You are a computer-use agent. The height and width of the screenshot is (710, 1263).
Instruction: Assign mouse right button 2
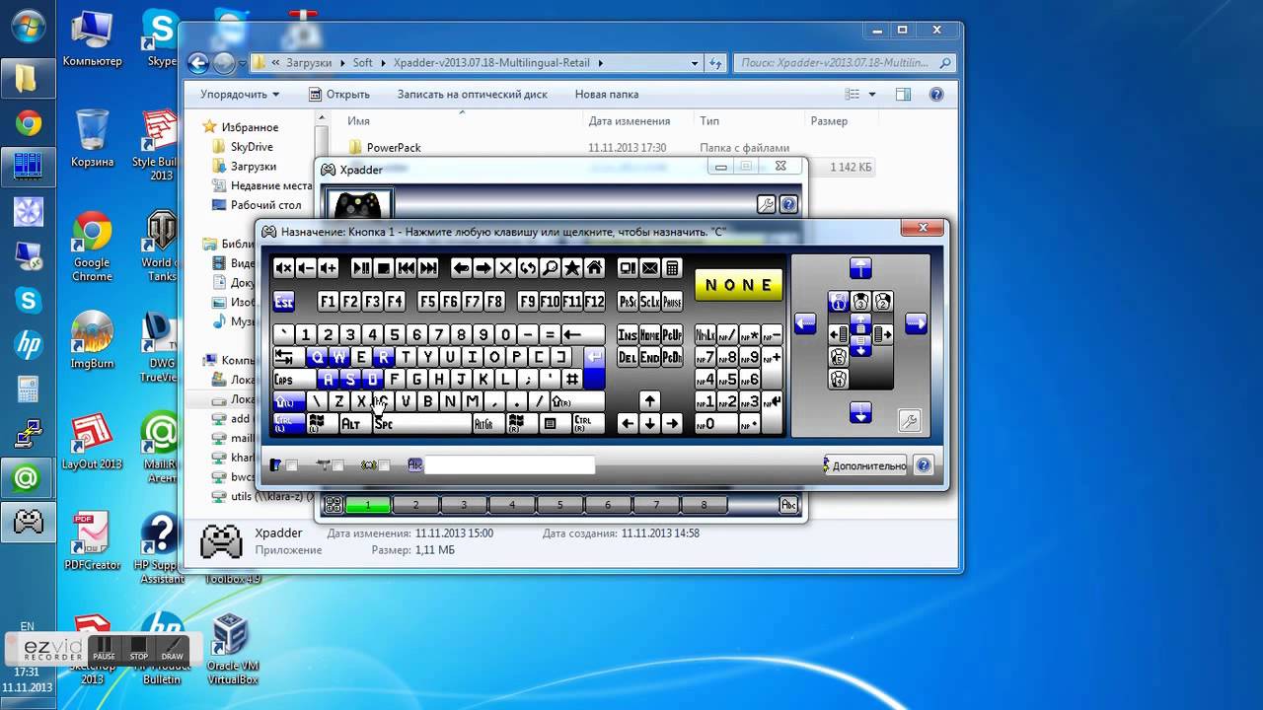click(883, 302)
